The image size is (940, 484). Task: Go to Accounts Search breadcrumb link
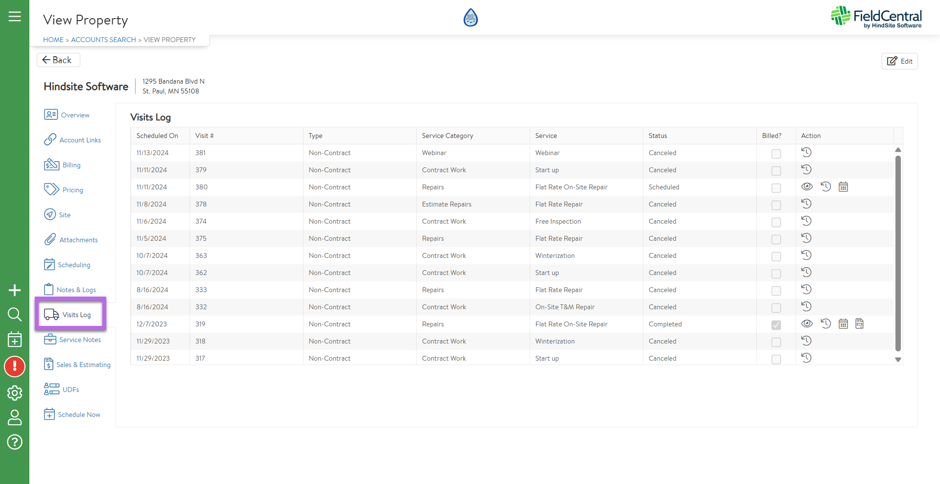coord(103,40)
